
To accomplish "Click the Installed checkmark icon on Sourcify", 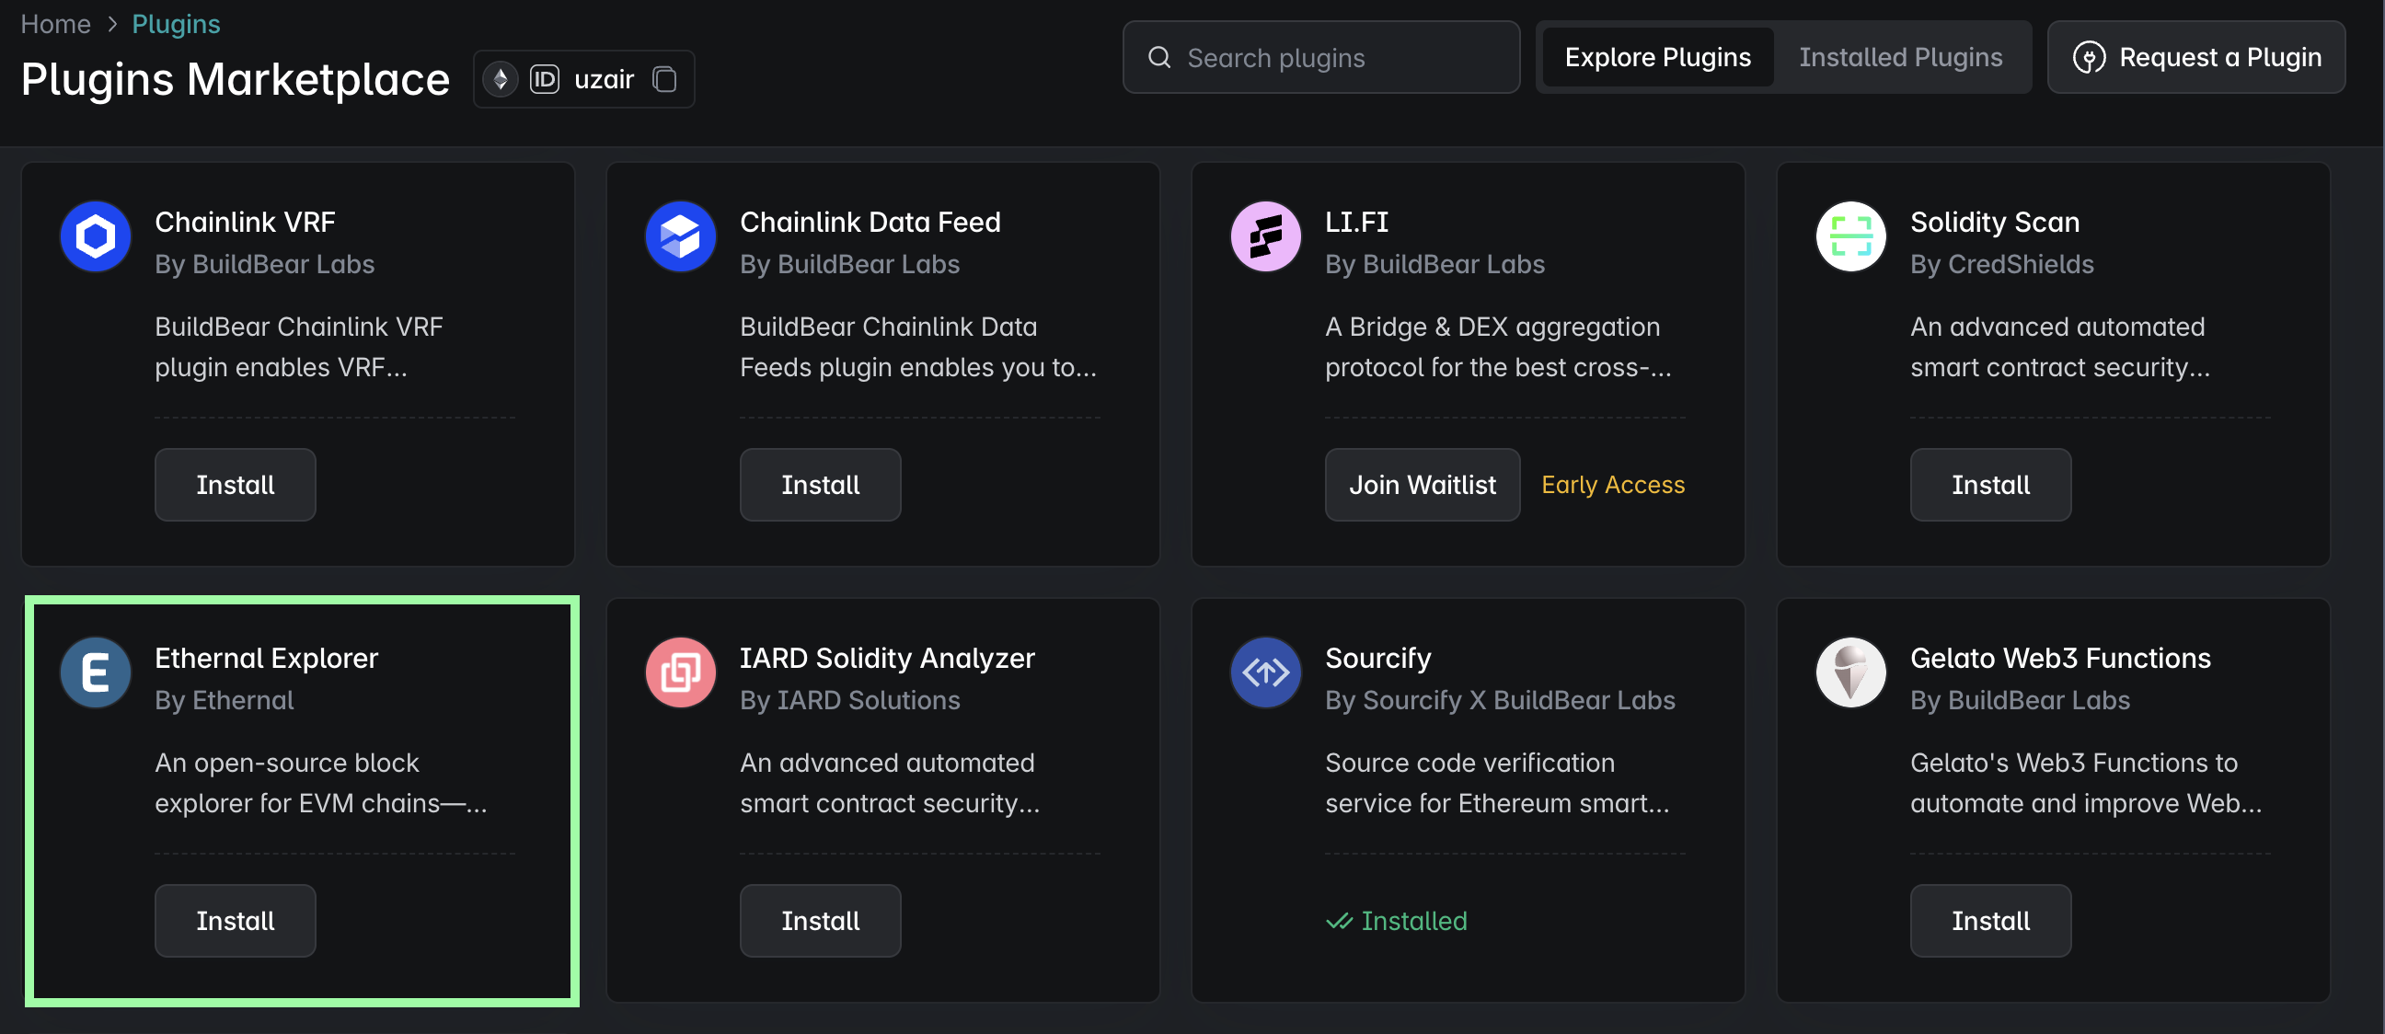I will pyautogui.click(x=1339, y=922).
